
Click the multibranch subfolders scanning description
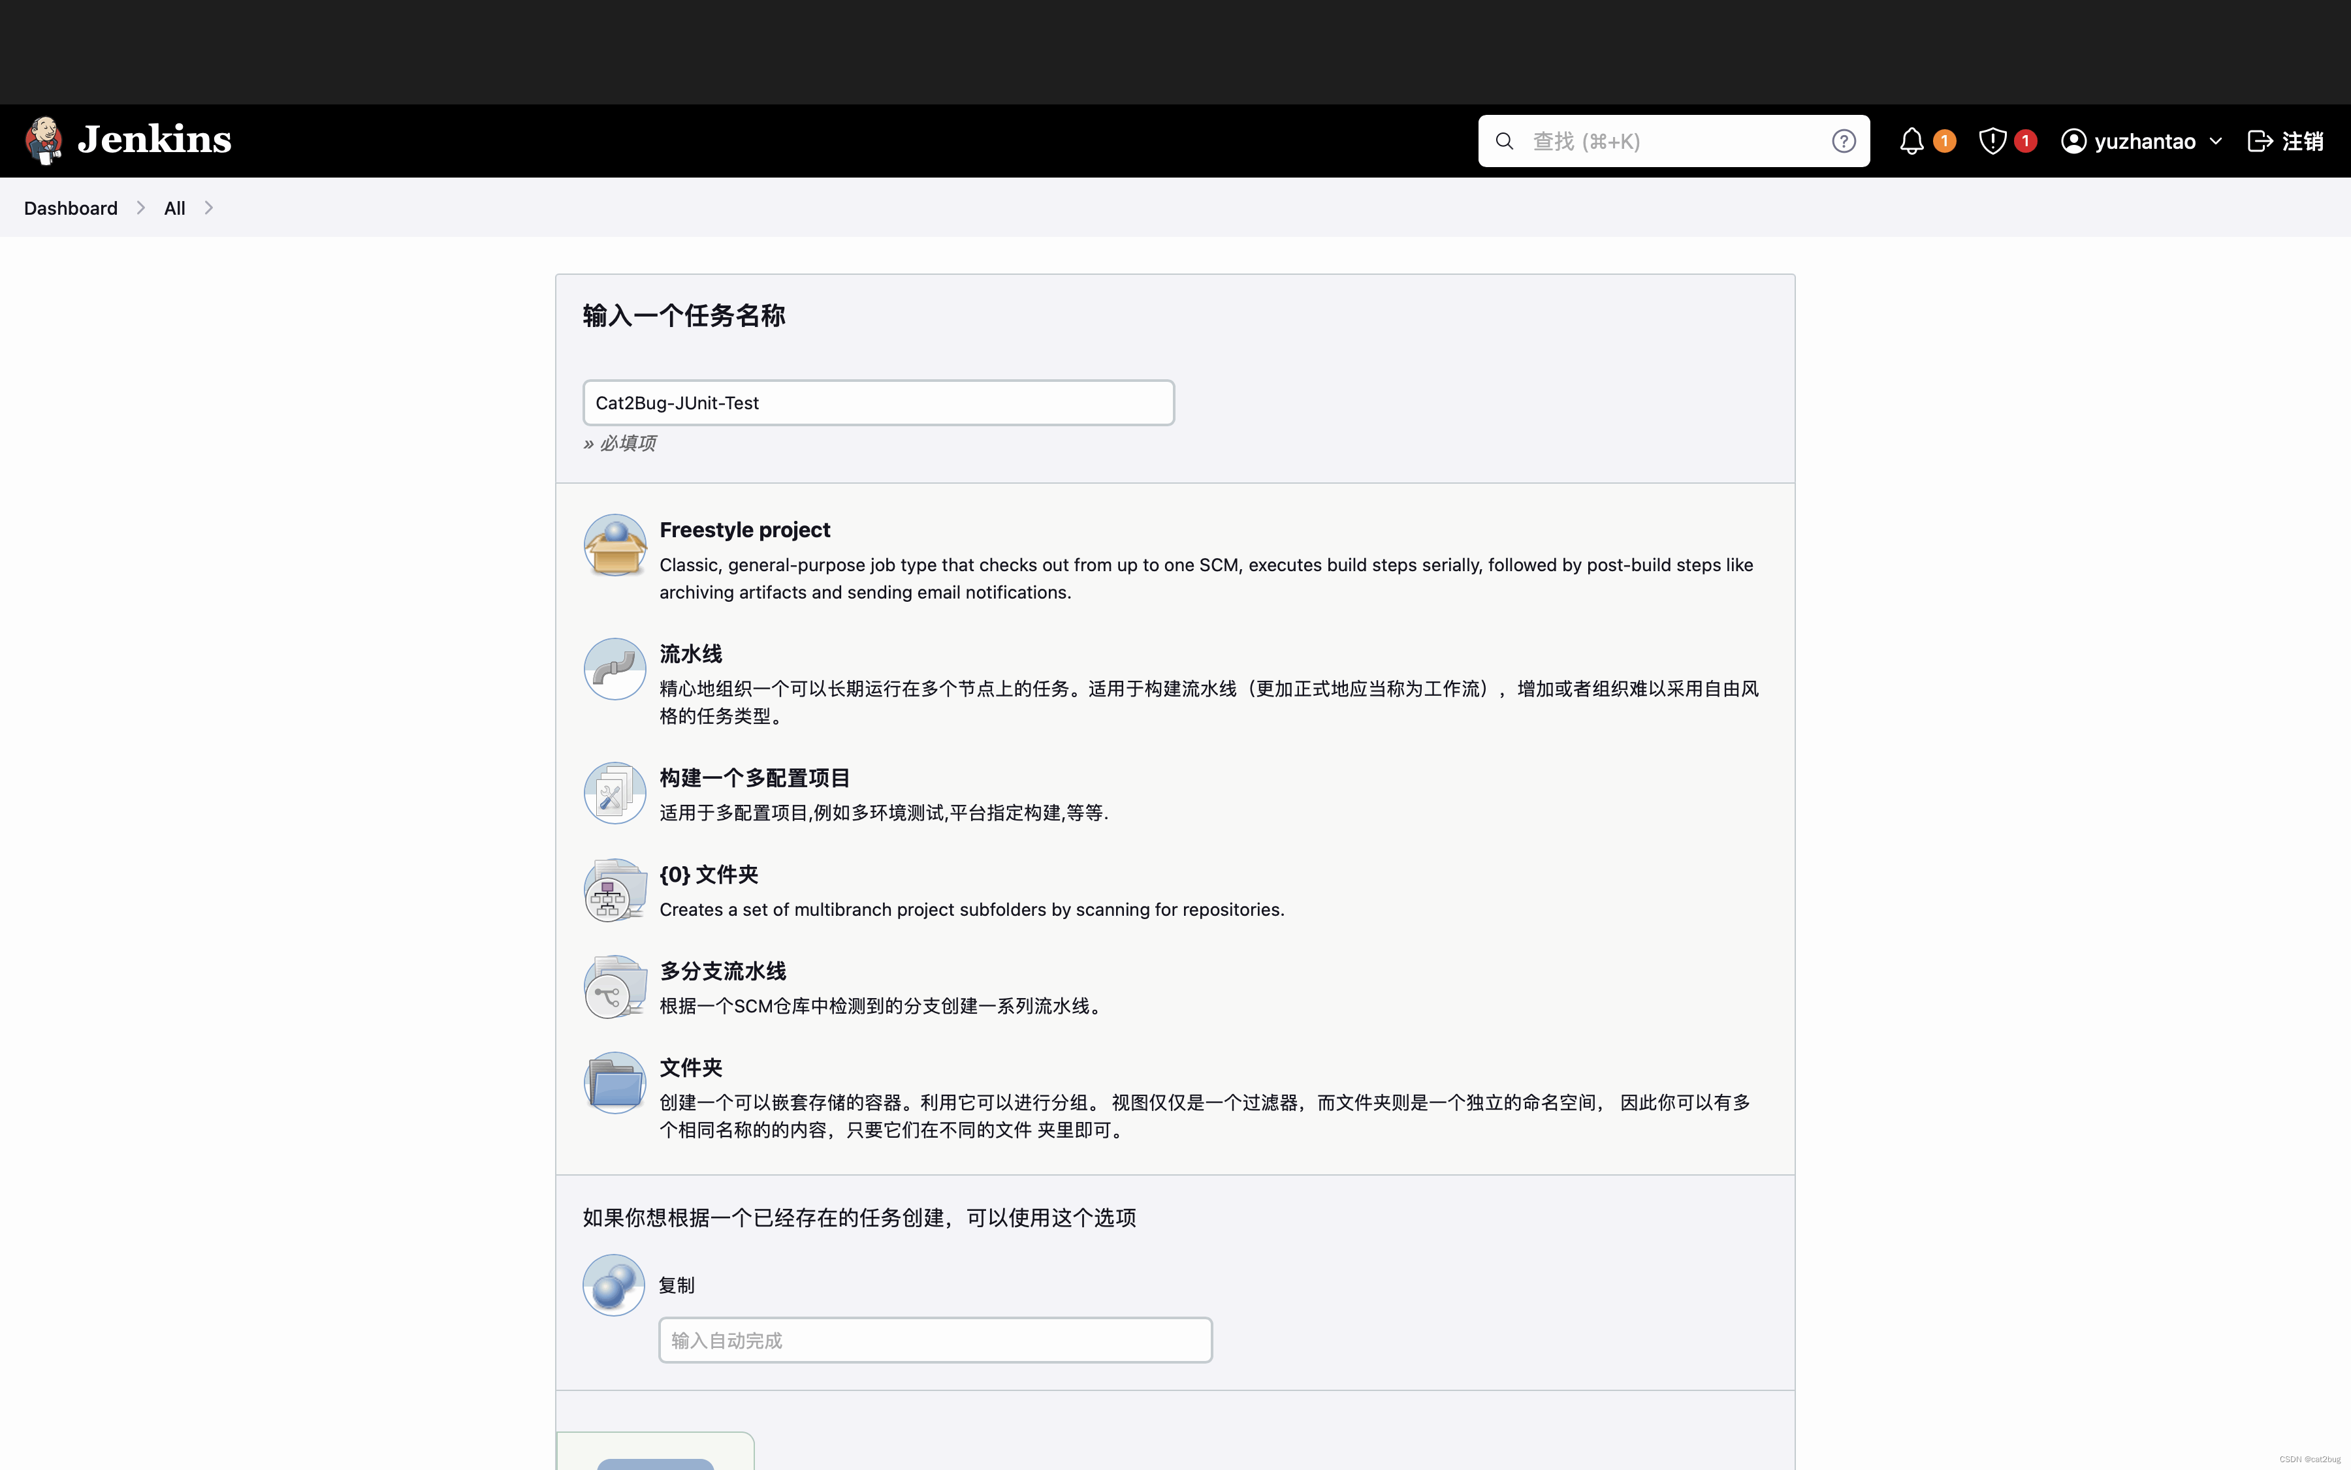point(970,909)
